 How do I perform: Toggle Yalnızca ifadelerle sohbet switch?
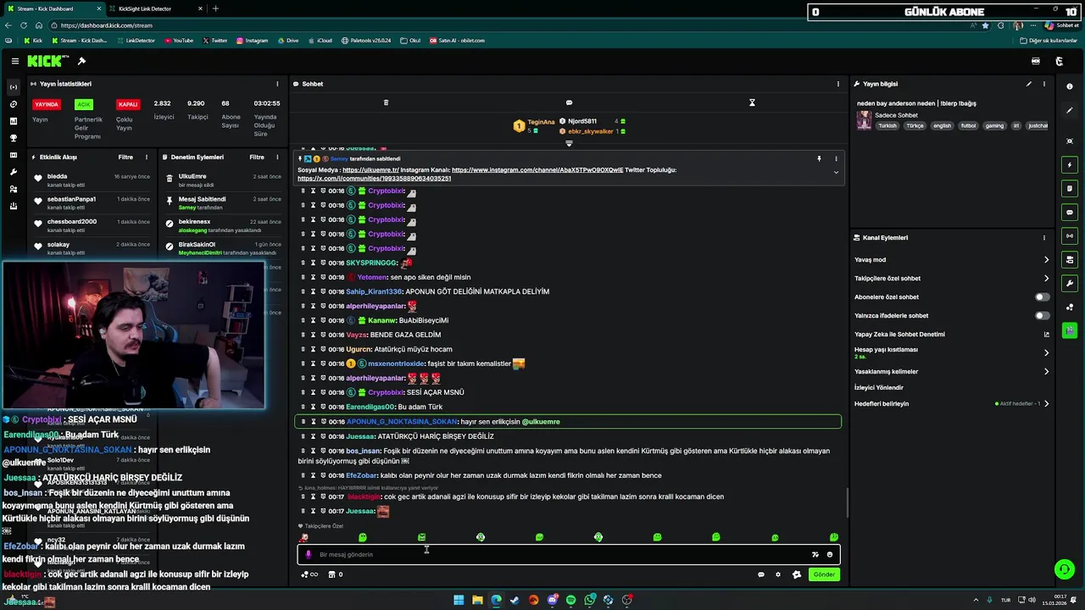point(1042,316)
